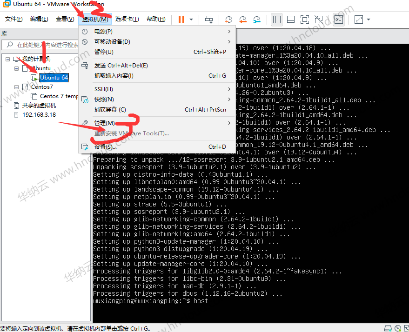Viewport: 409px width, 332px height.
Task: Collapse the Ubuntu folder tree node
Action: pyautogui.click(x=16, y=68)
